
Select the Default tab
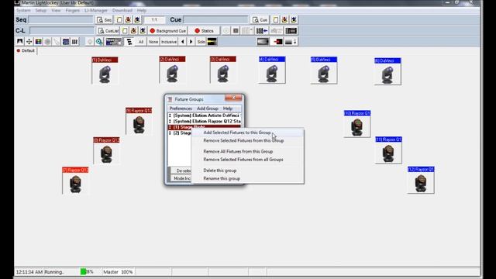pos(26,50)
